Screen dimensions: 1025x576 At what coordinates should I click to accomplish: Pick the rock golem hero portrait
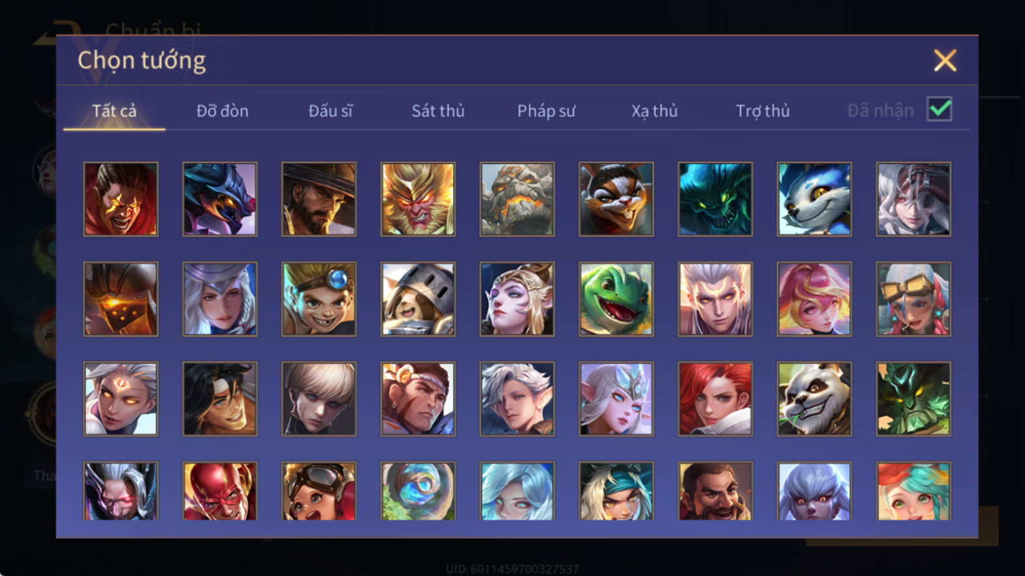[517, 199]
